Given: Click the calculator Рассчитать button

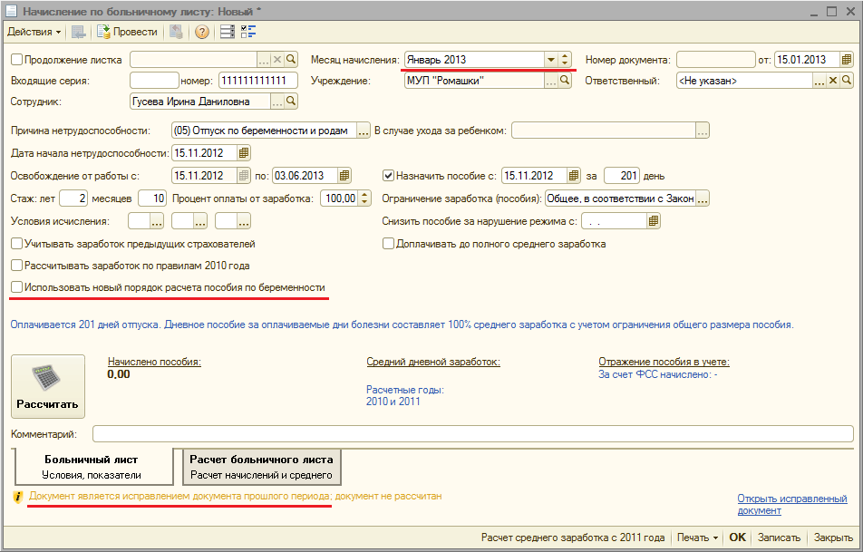Looking at the screenshot, I should [x=47, y=386].
